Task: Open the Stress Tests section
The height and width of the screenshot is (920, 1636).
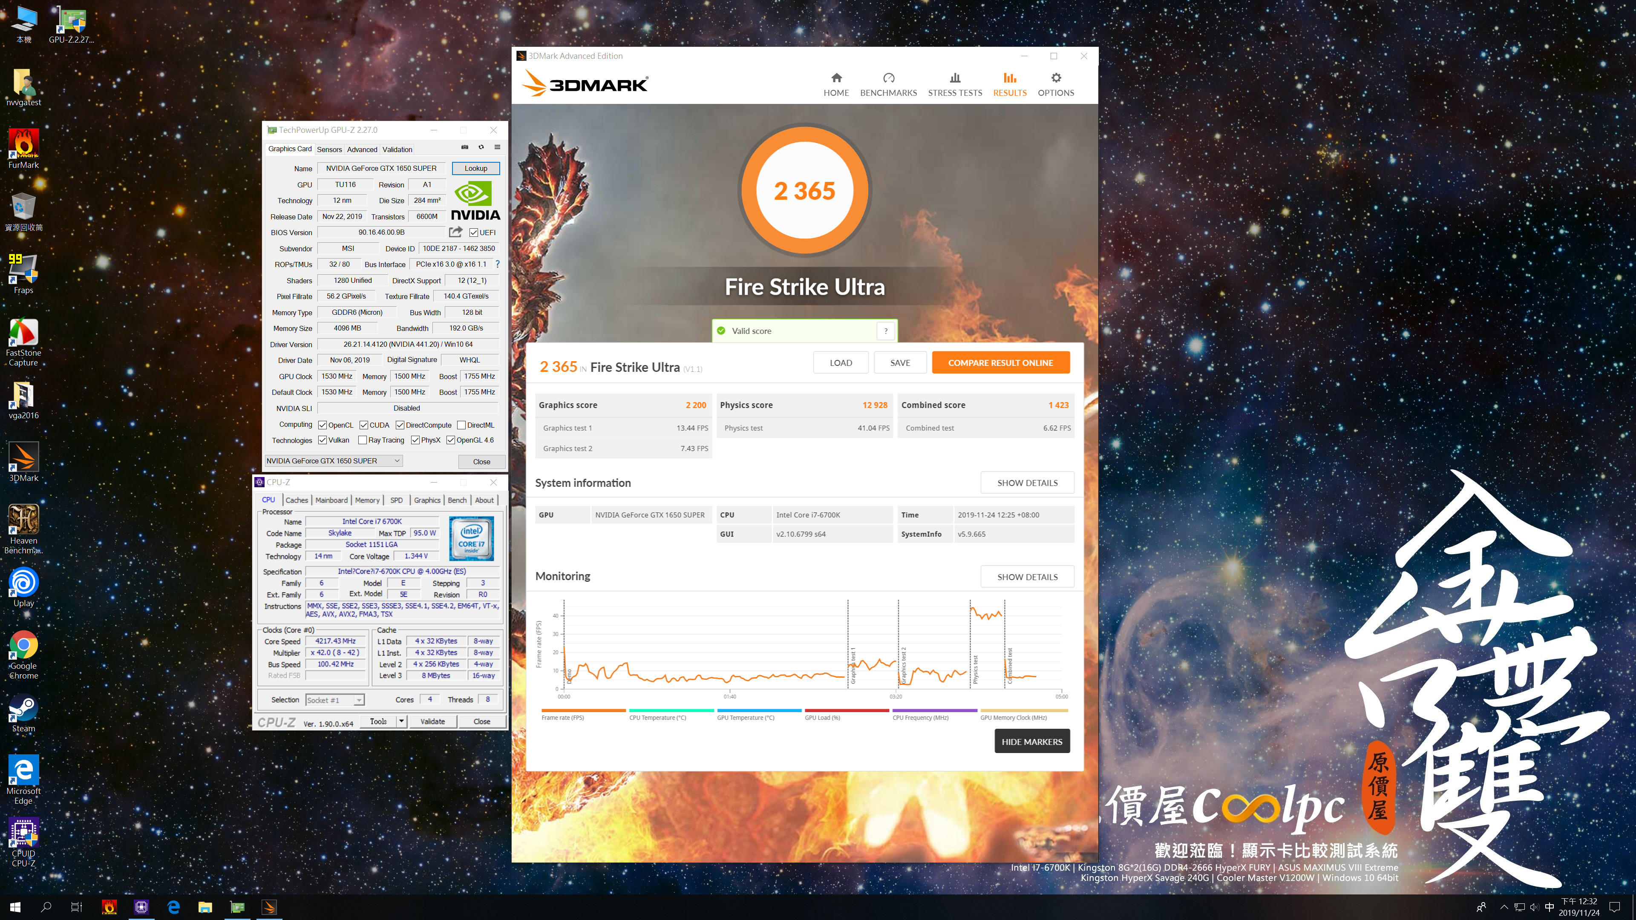Action: (954, 84)
